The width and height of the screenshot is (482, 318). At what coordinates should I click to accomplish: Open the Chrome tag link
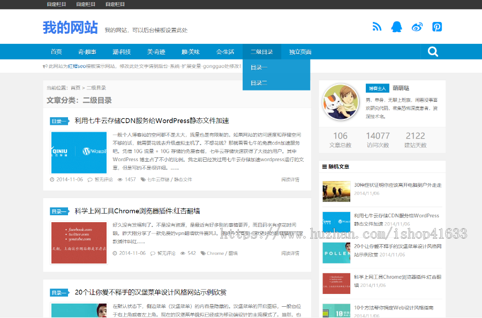(x=215, y=253)
